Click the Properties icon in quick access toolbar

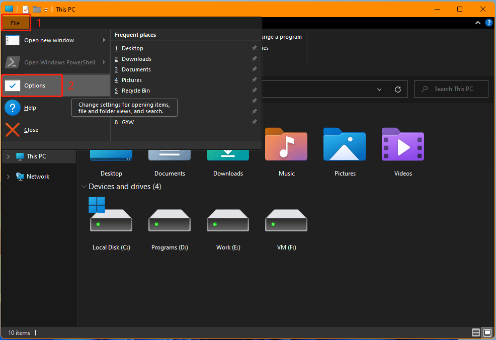[x=25, y=9]
